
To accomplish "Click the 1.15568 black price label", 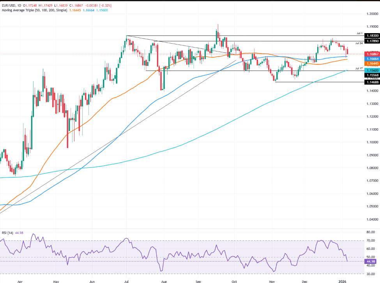I will pos(371,75).
